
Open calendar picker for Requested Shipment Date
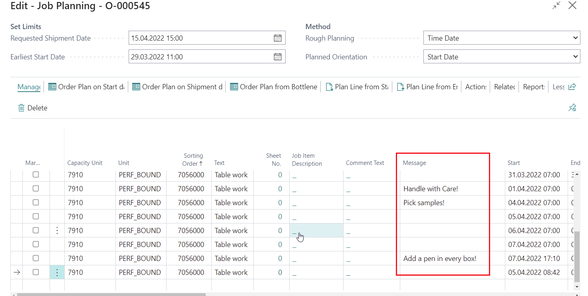278,38
